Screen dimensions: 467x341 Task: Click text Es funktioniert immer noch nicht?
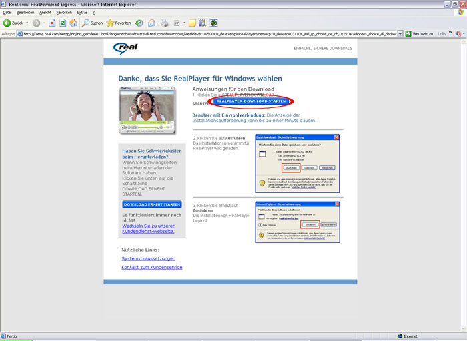point(152,218)
